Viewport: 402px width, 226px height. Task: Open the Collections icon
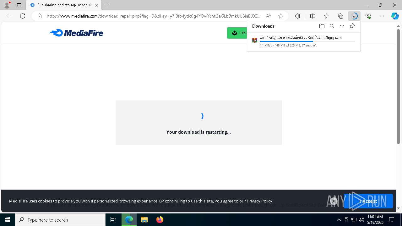coord(340,16)
